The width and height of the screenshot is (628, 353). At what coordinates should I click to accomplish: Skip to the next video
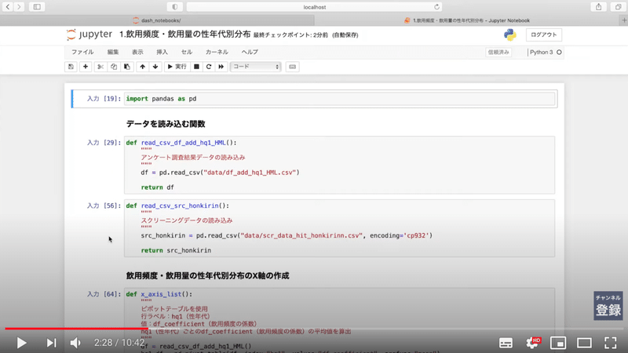click(51, 343)
